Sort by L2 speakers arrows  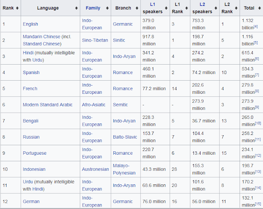click(216, 8)
